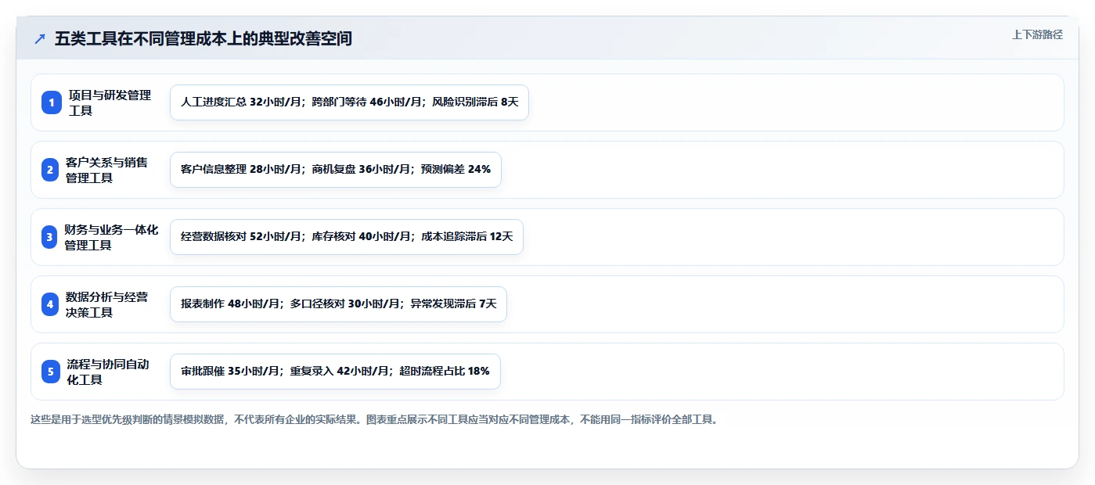Click the number 5 badge for 流程与协同自动化工具
The width and height of the screenshot is (1095, 485).
51,372
